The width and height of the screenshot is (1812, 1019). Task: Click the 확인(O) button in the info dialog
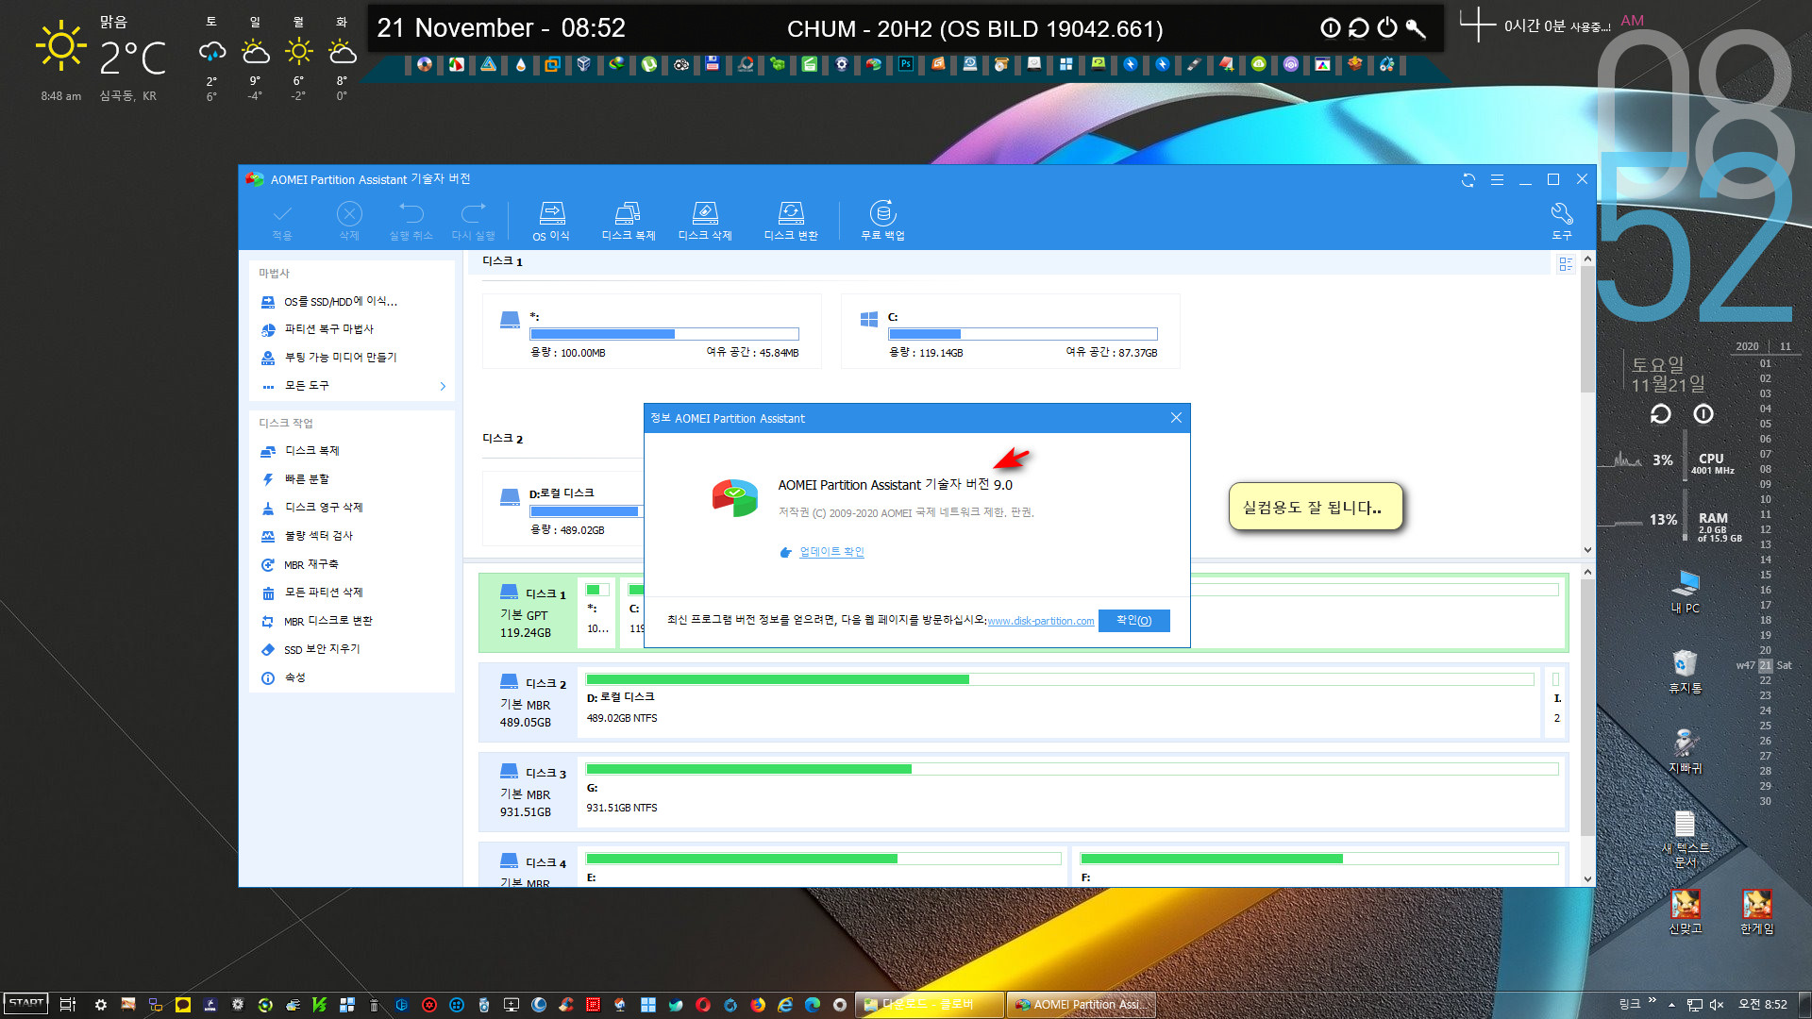1133,621
